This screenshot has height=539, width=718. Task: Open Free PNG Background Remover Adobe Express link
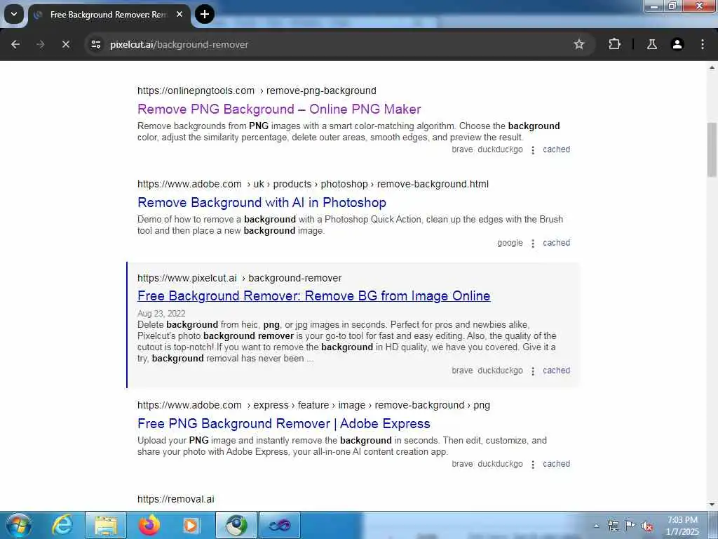pyautogui.click(x=283, y=423)
